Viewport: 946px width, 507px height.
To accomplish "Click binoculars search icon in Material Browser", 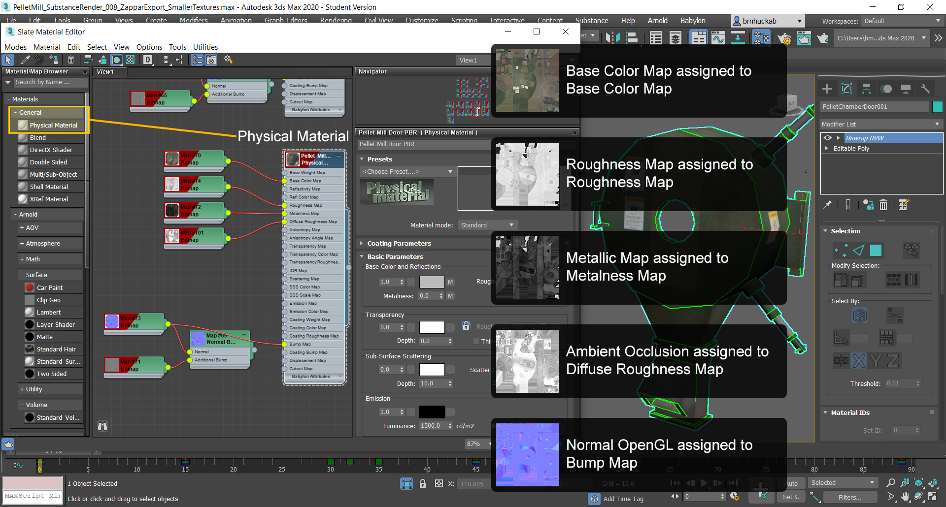I will tap(102, 426).
